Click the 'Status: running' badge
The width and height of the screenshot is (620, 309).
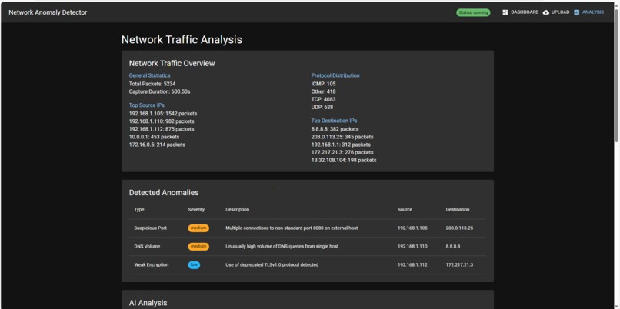[x=473, y=12]
